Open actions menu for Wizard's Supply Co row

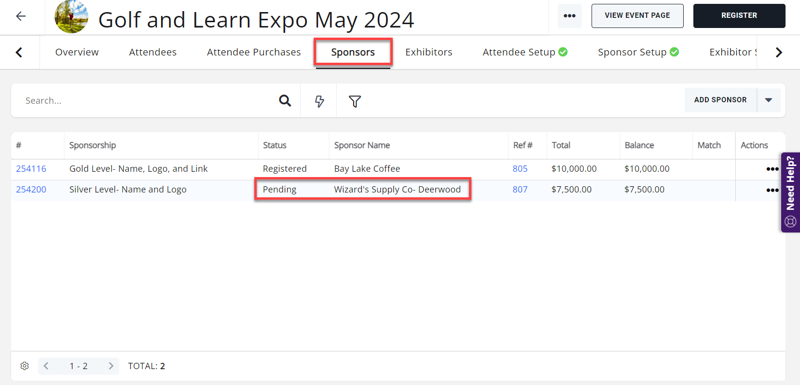772,190
